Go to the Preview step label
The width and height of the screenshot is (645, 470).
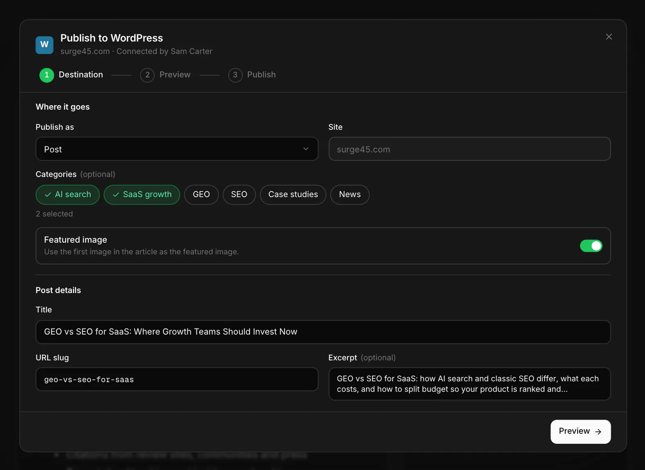[175, 75]
